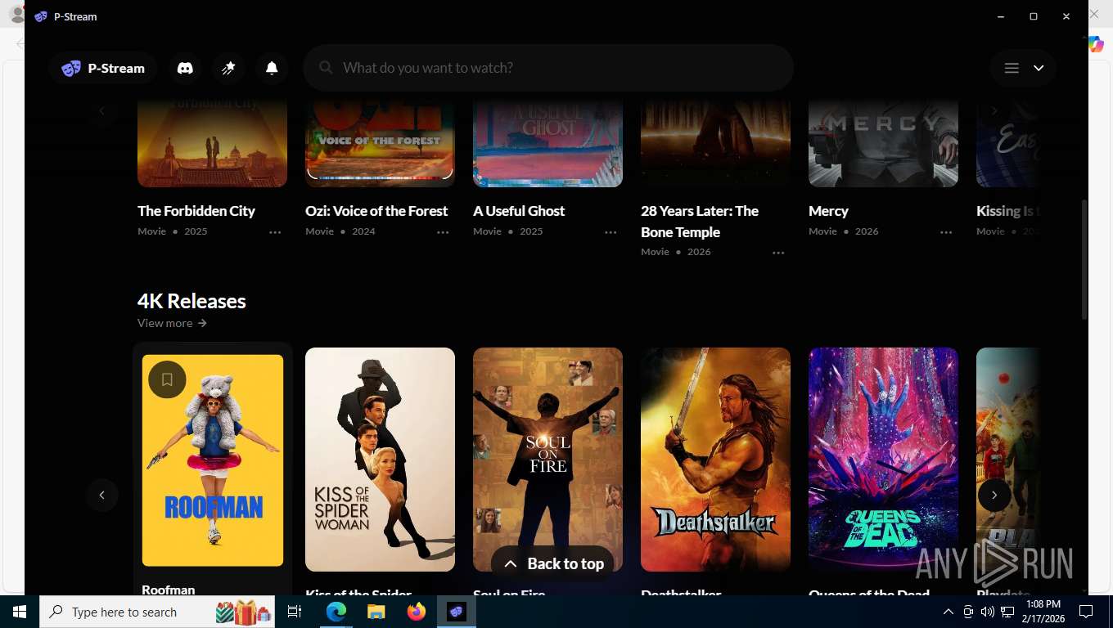The width and height of the screenshot is (1113, 628).
Task: Open options dots for Ozi: Voice of the Forest
Action: [x=443, y=232]
